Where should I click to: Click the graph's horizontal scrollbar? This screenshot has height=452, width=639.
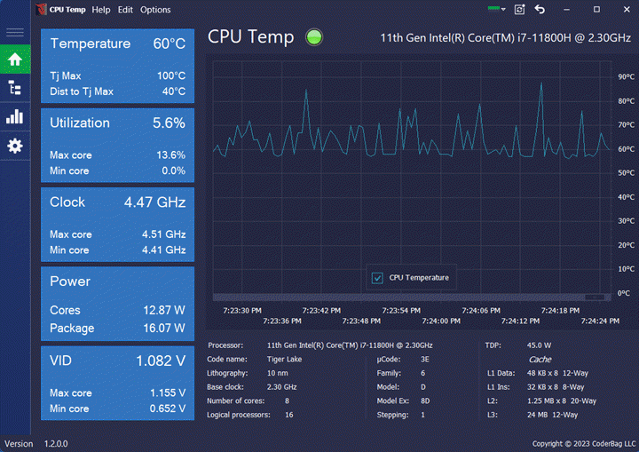point(409,297)
